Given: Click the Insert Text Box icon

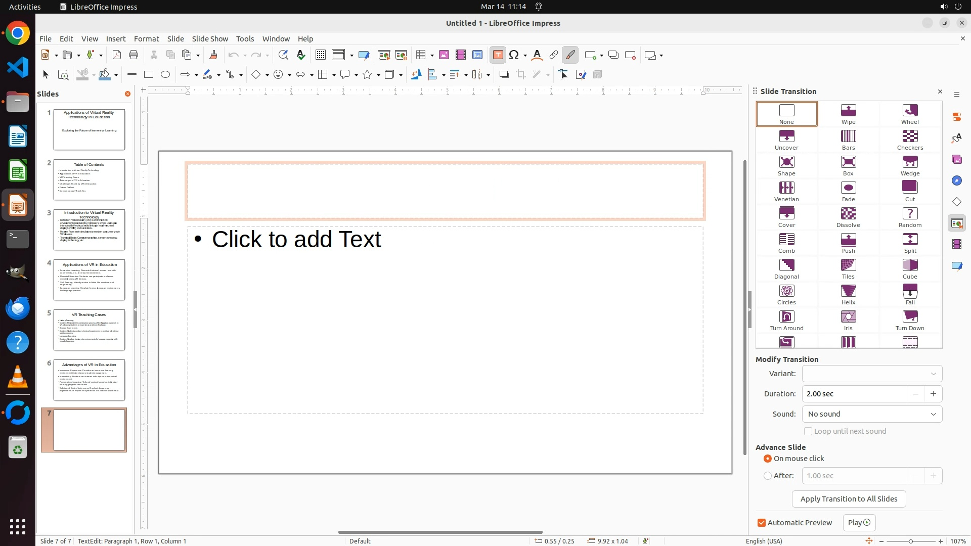Looking at the screenshot, I should click(x=498, y=55).
